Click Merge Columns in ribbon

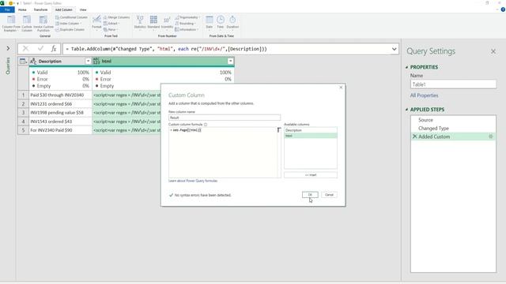[116, 17]
